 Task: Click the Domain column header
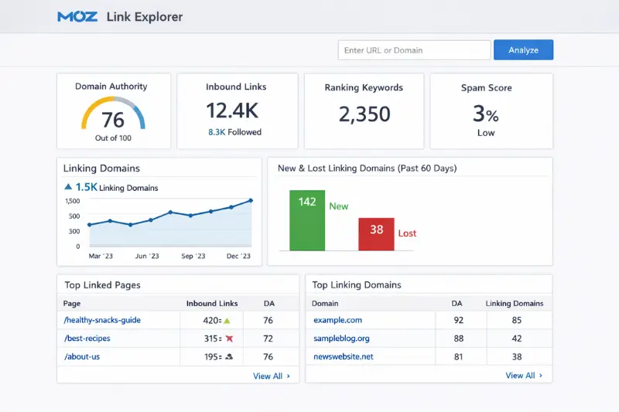(325, 303)
